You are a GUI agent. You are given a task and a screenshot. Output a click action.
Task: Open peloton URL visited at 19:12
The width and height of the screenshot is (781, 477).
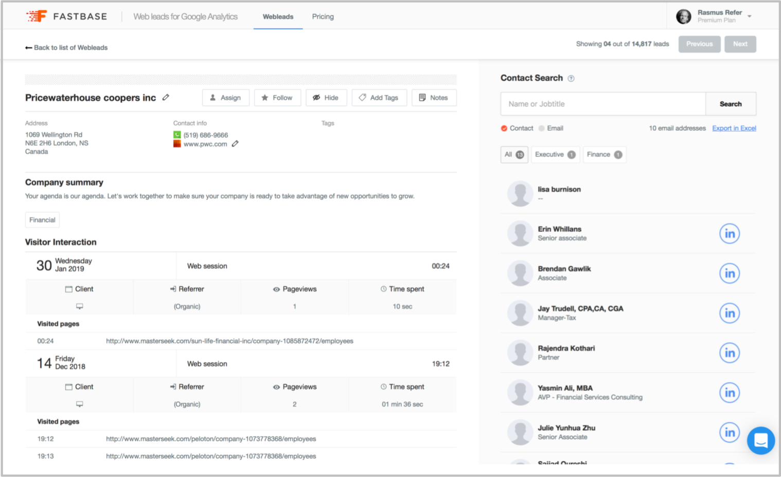(211, 439)
